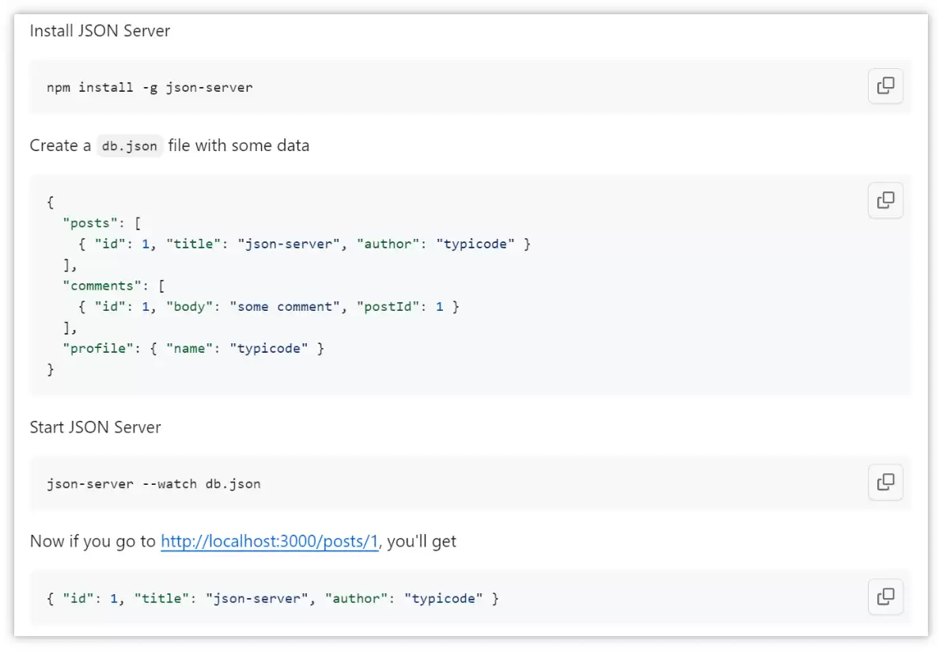The image size is (943, 651).
Task: Click the "posts" key in the JSON
Action: click(x=90, y=223)
